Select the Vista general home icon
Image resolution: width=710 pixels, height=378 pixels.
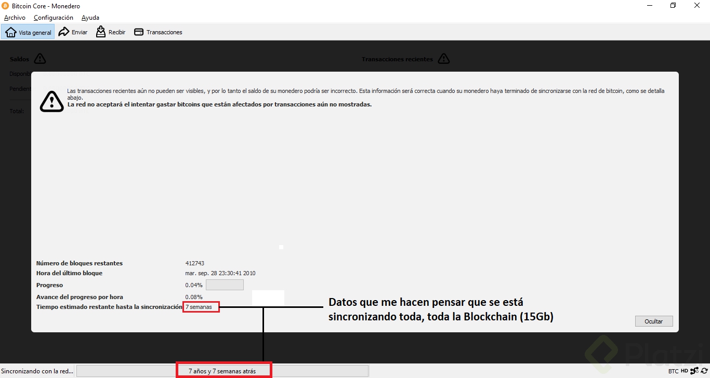tap(10, 32)
